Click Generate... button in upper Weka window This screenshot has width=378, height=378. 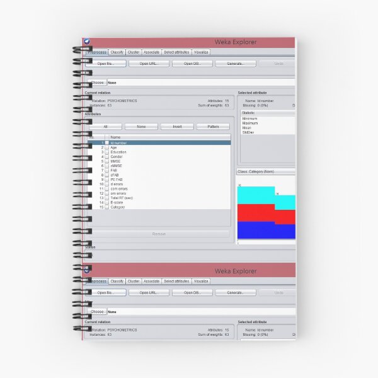[236, 64]
